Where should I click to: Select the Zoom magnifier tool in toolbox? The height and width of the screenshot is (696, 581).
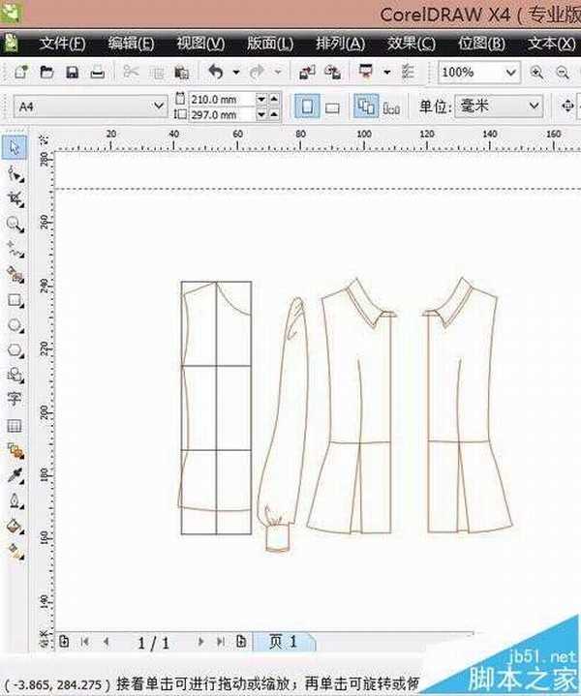(x=15, y=224)
